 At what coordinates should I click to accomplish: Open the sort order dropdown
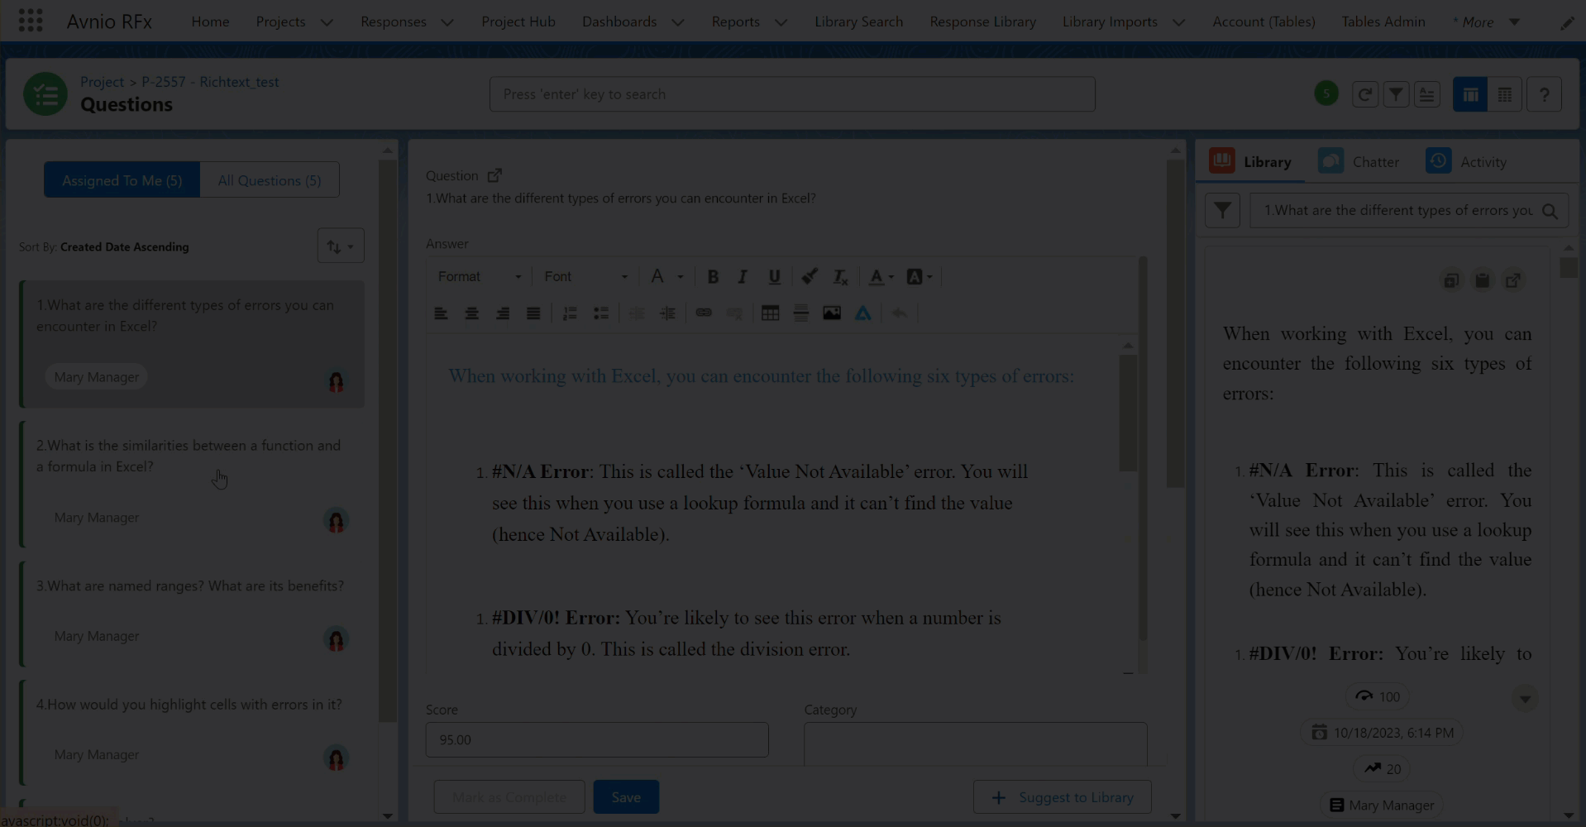coord(341,246)
